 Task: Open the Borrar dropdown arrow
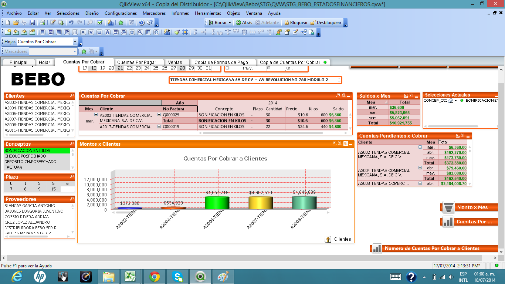point(230,23)
